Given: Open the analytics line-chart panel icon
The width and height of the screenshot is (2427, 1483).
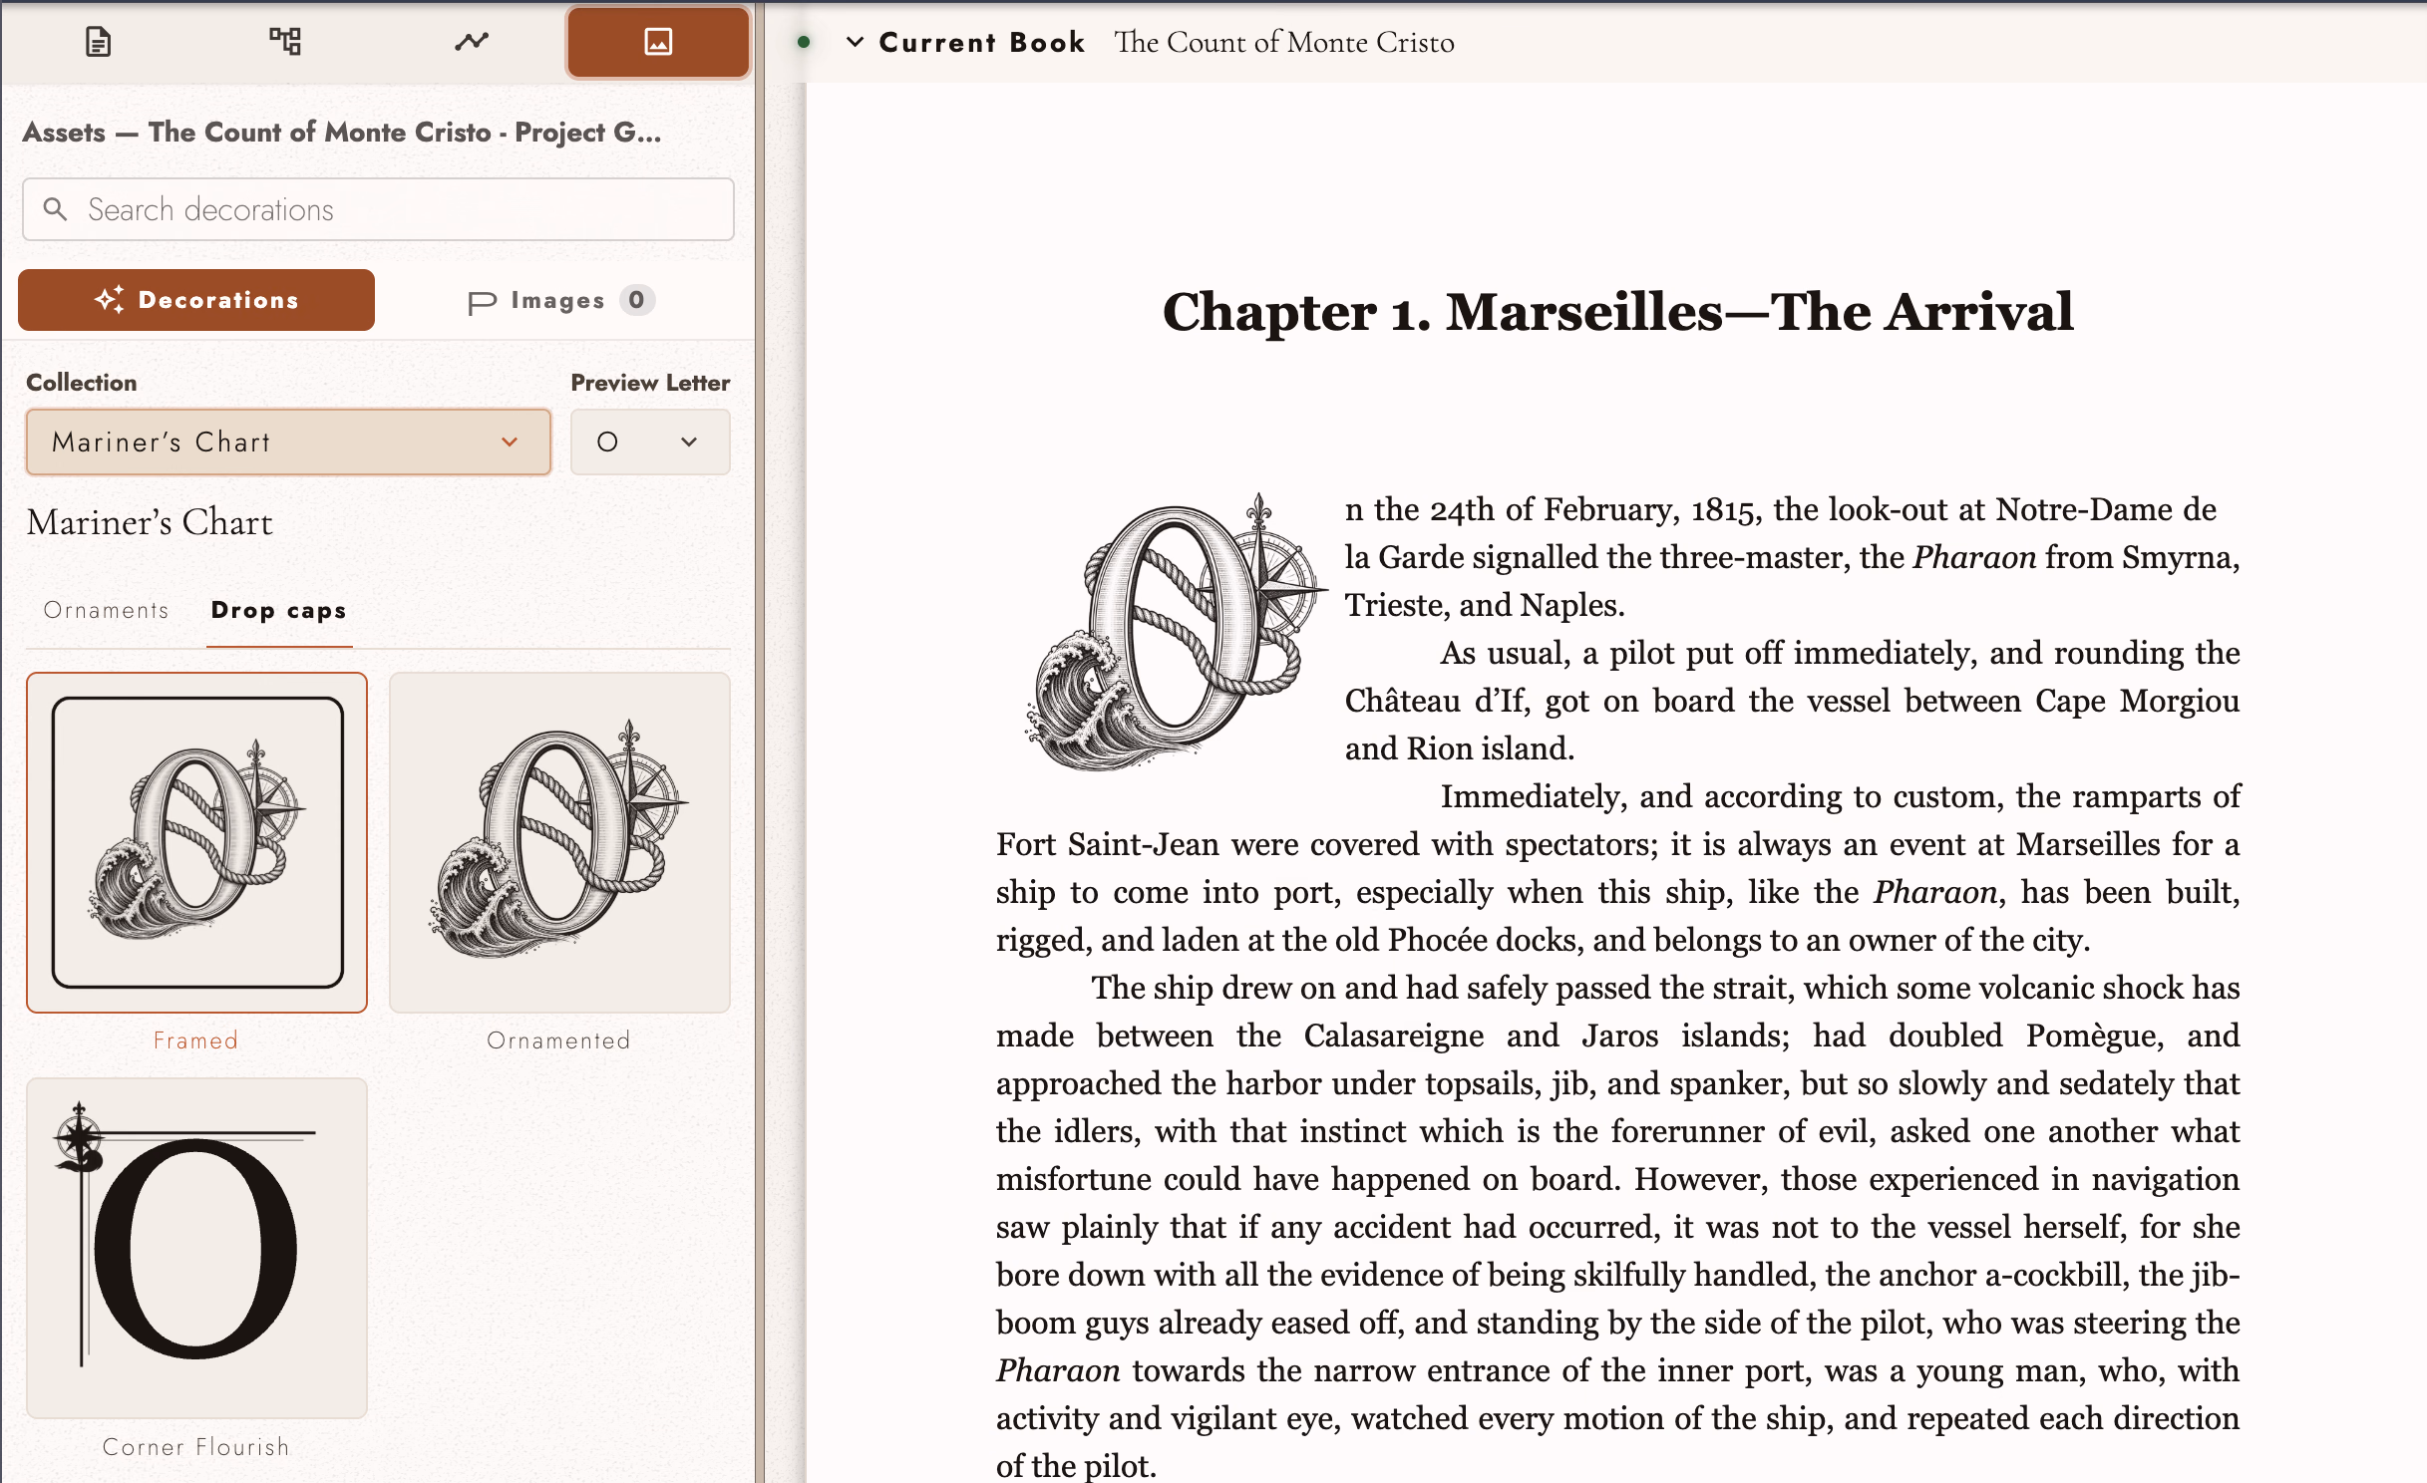Looking at the screenshot, I should coord(472,42).
